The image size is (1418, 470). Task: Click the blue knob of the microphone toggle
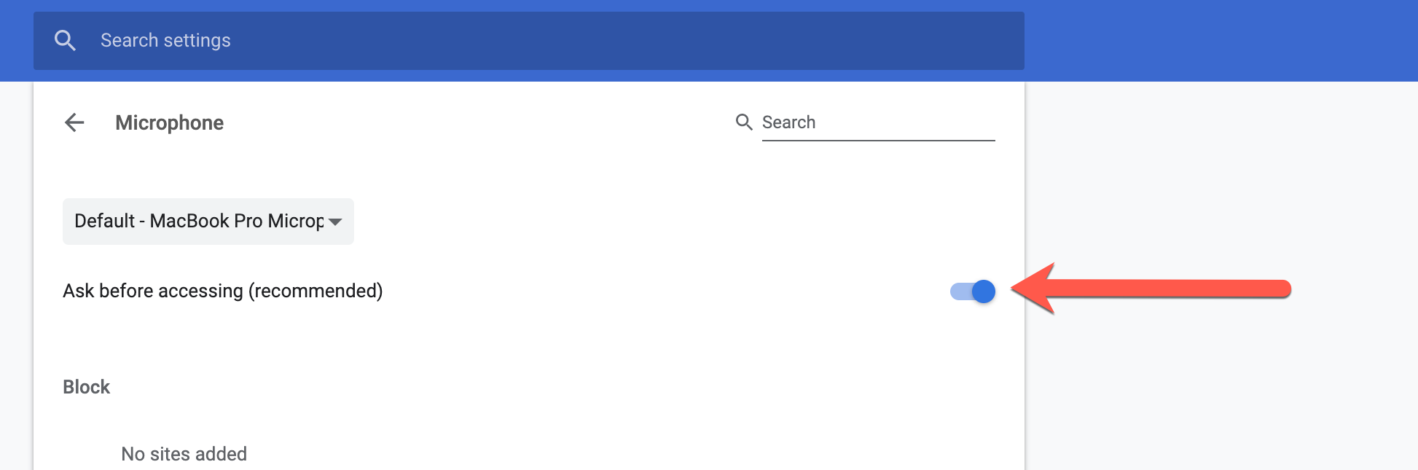coord(984,291)
